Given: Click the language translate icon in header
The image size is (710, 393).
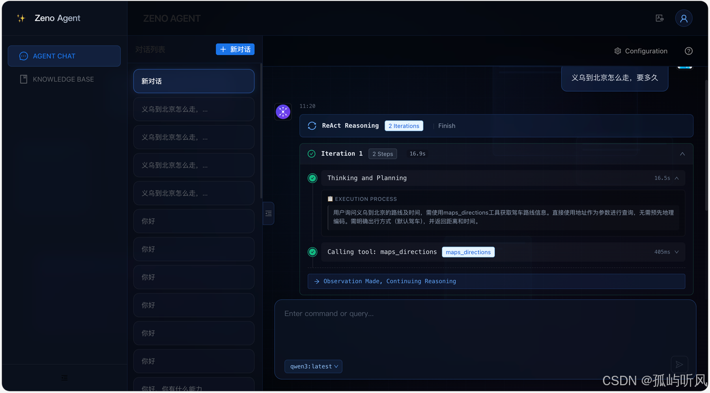Looking at the screenshot, I should tap(660, 18).
